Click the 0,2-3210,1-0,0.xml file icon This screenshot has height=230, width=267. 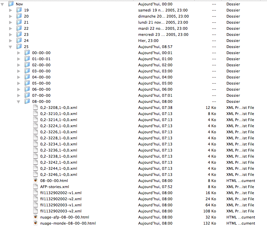pyautogui.click(x=35, y=113)
